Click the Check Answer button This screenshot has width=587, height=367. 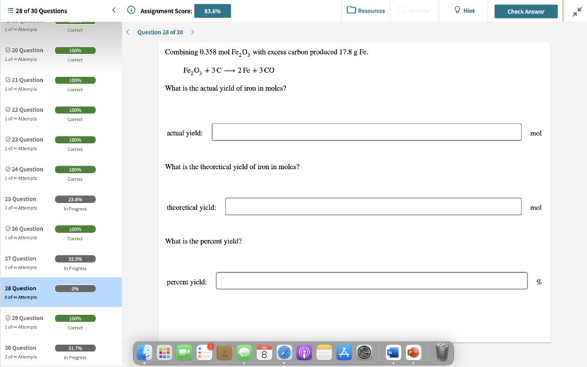(x=526, y=11)
